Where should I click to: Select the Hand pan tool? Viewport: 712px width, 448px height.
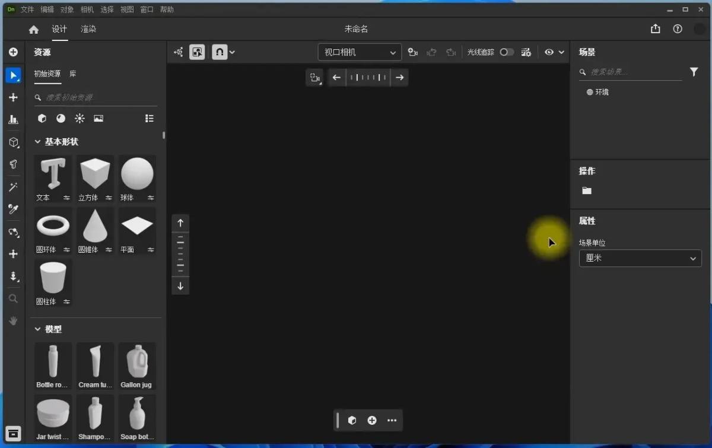13,320
